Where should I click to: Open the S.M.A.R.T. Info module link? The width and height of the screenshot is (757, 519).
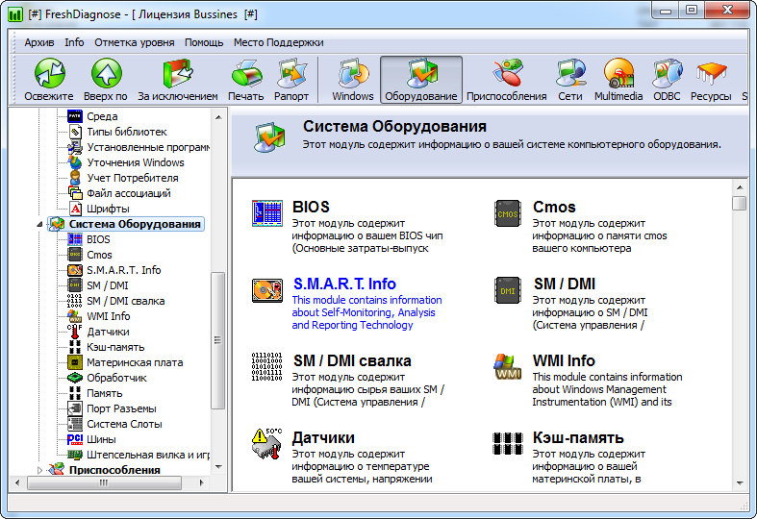[344, 284]
